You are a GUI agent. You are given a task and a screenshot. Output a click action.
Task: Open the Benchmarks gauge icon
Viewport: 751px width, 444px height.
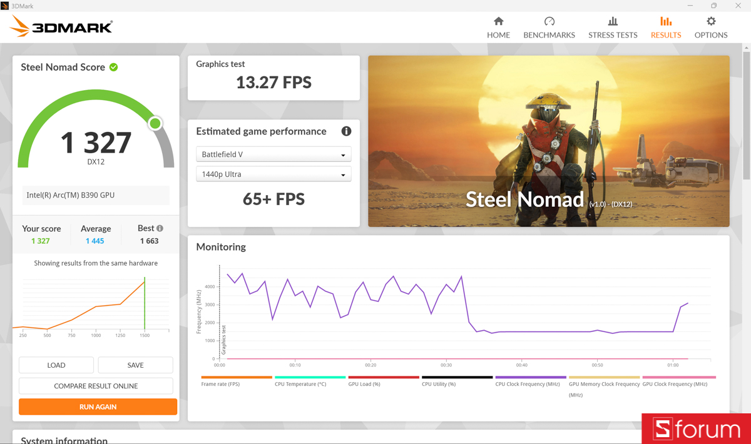549,21
